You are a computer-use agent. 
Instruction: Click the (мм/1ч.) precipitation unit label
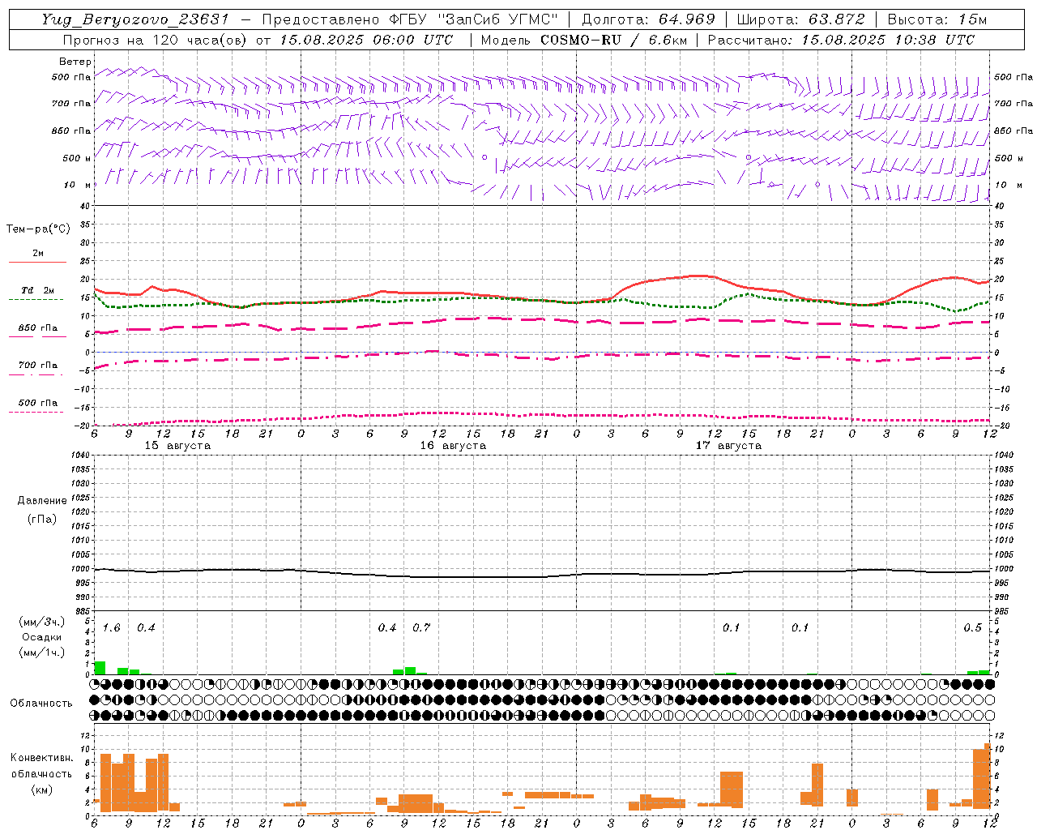point(42,652)
